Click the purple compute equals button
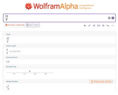118x95 pixels. pos(113,18)
